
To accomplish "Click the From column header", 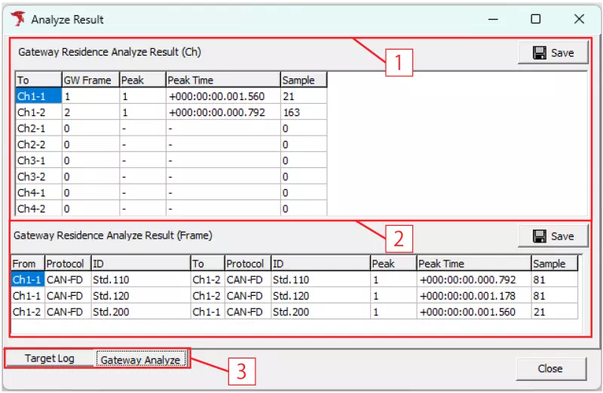I will 27,264.
